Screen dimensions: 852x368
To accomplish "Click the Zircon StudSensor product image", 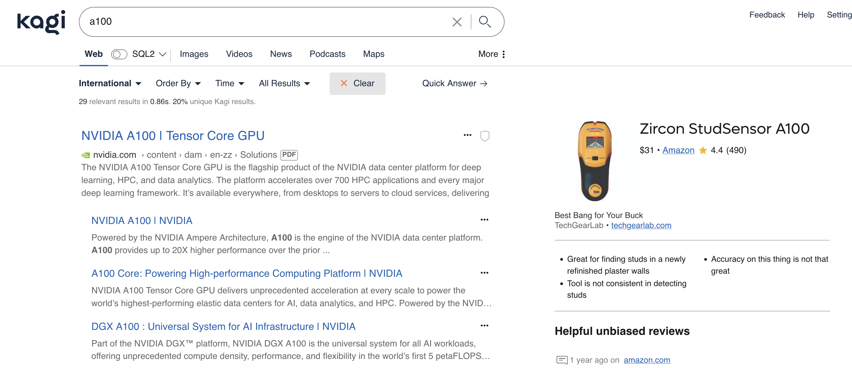I will click(594, 161).
